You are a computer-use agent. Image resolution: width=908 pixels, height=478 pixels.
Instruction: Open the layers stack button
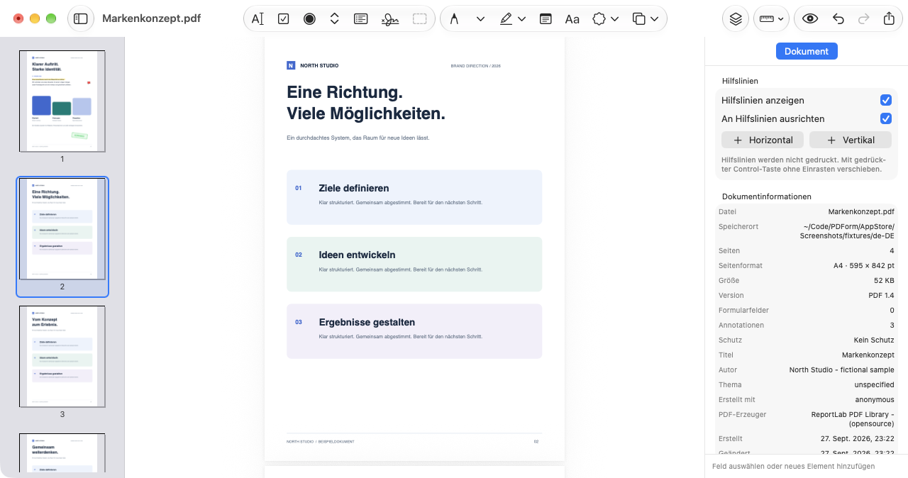coord(736,19)
